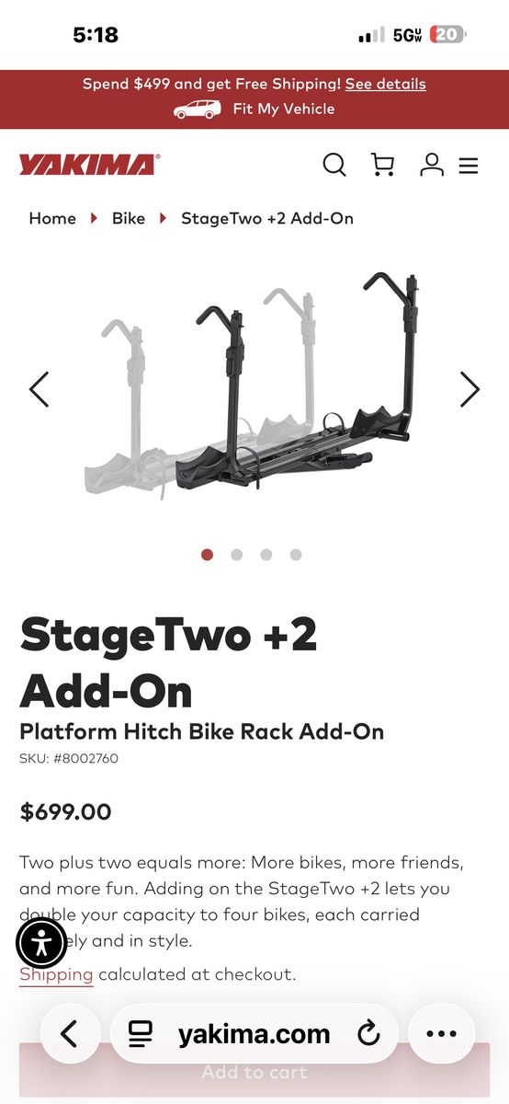Open the hamburger menu icon
This screenshot has height=1104, width=509.
[x=469, y=167]
